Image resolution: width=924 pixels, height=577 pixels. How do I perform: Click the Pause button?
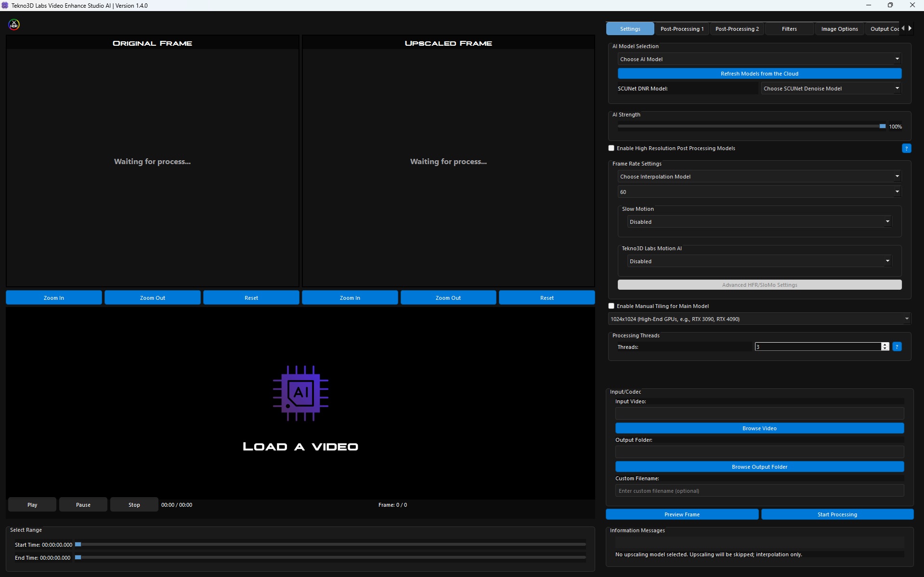[83, 505]
